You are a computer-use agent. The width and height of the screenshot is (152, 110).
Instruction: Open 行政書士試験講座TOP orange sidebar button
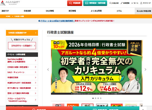pyautogui.click(x=22, y=33)
